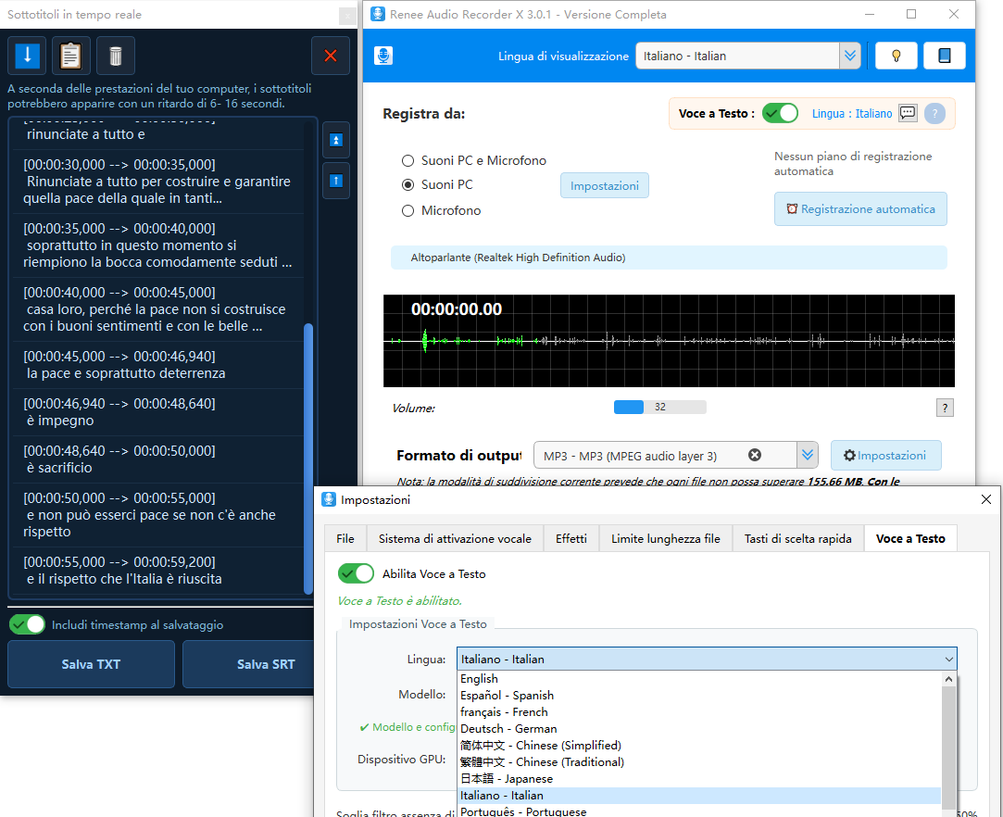Click the Voce a Testo help question mark
The height and width of the screenshot is (817, 1003).
[x=934, y=114]
